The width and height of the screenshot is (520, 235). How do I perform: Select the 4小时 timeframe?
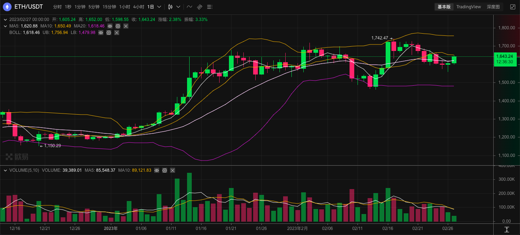138,7
